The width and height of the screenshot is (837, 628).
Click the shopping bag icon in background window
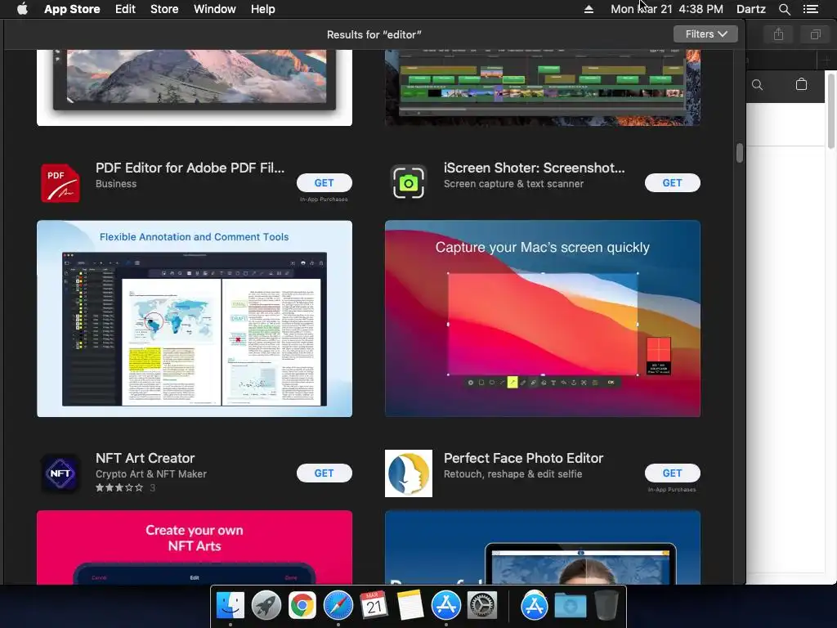pos(801,84)
